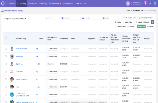158x103 pixels.
Task: Click Nhận khách button for 682193569457934D
Action: click(x=53, y=49)
